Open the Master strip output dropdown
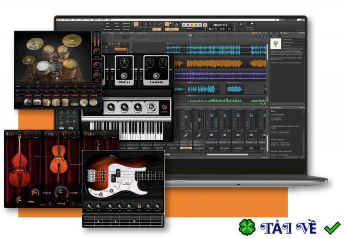Viewport: 344px width, 239px height. tap(212, 142)
